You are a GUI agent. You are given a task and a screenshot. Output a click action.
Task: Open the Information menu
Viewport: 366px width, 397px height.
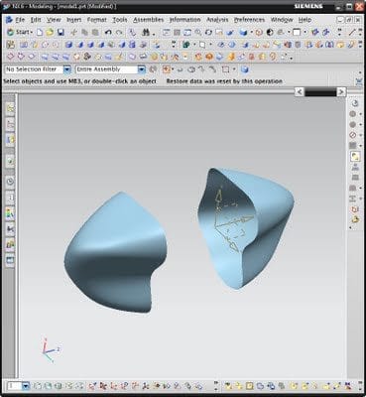tap(184, 20)
